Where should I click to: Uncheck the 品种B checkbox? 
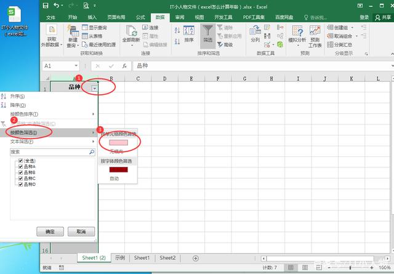20,172
